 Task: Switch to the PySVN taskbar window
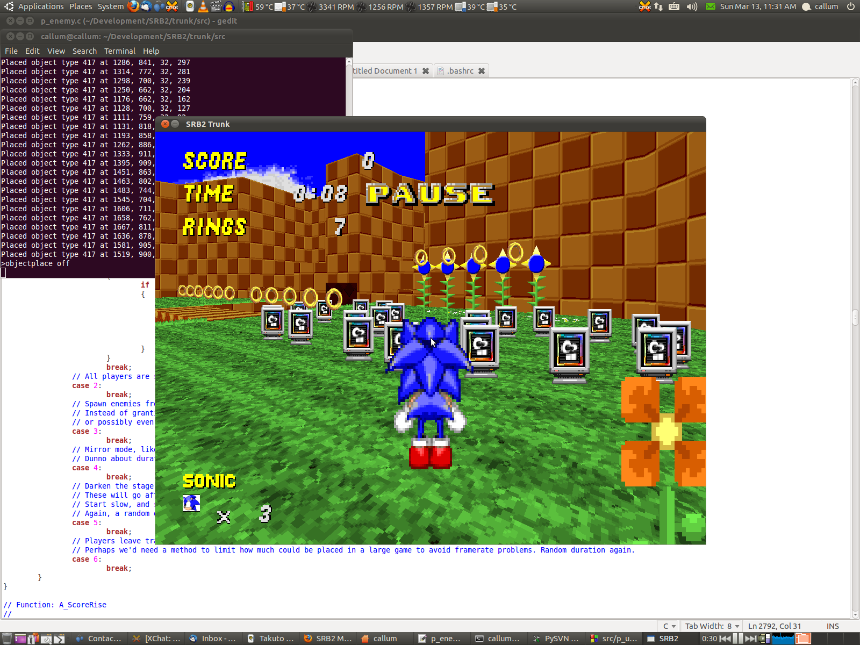[556, 639]
